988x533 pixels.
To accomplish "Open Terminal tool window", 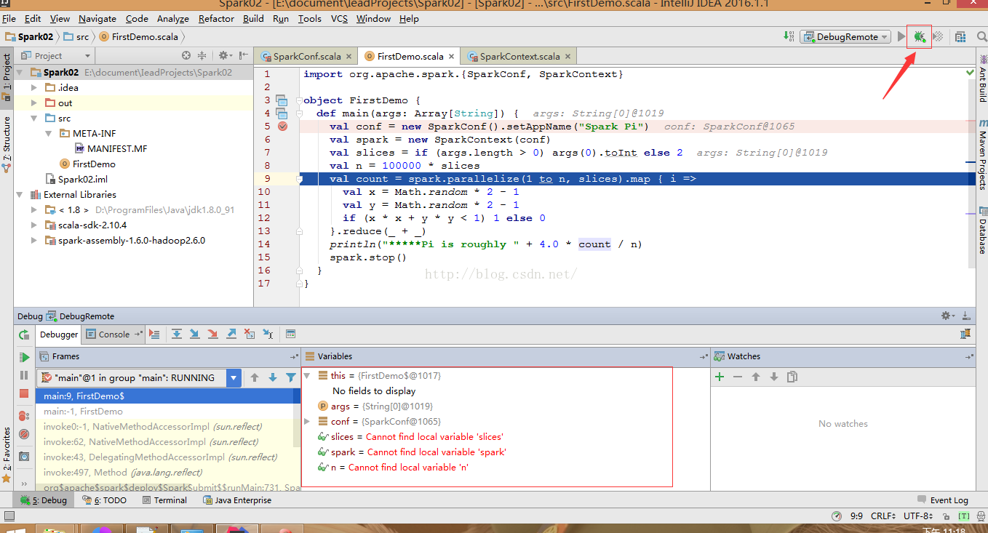I will [164, 500].
